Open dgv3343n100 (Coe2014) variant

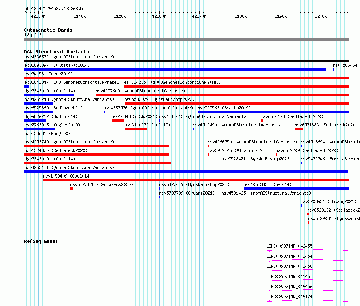coord(97,163)
